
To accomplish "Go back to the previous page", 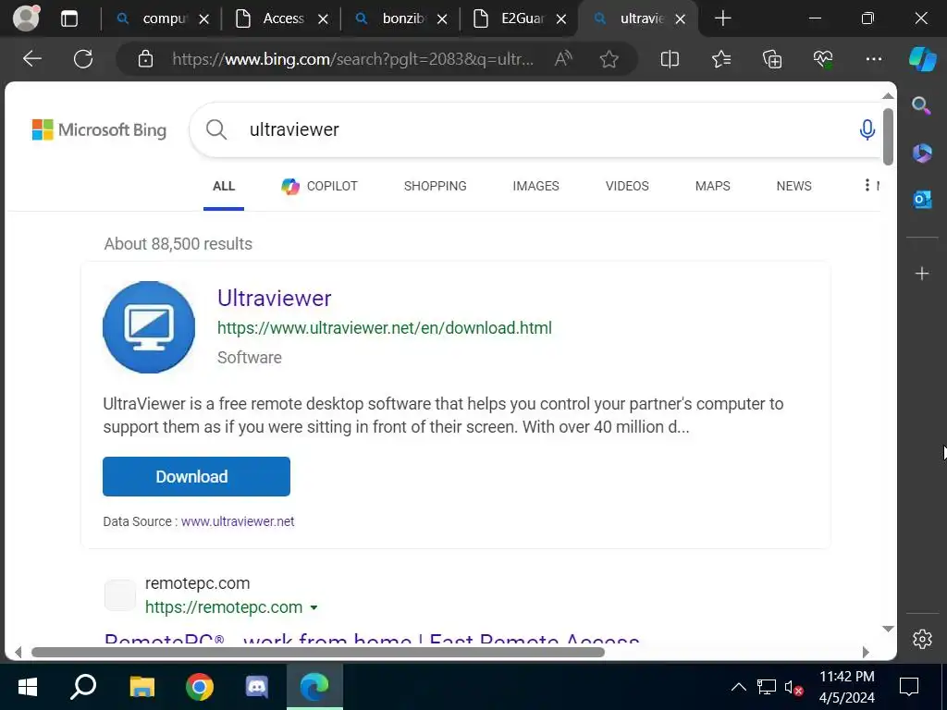I will coord(32,58).
